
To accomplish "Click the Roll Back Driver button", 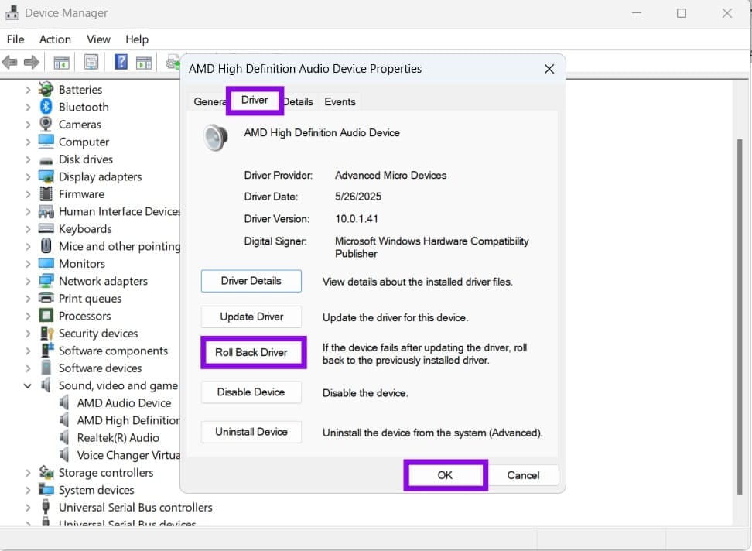I will point(251,352).
